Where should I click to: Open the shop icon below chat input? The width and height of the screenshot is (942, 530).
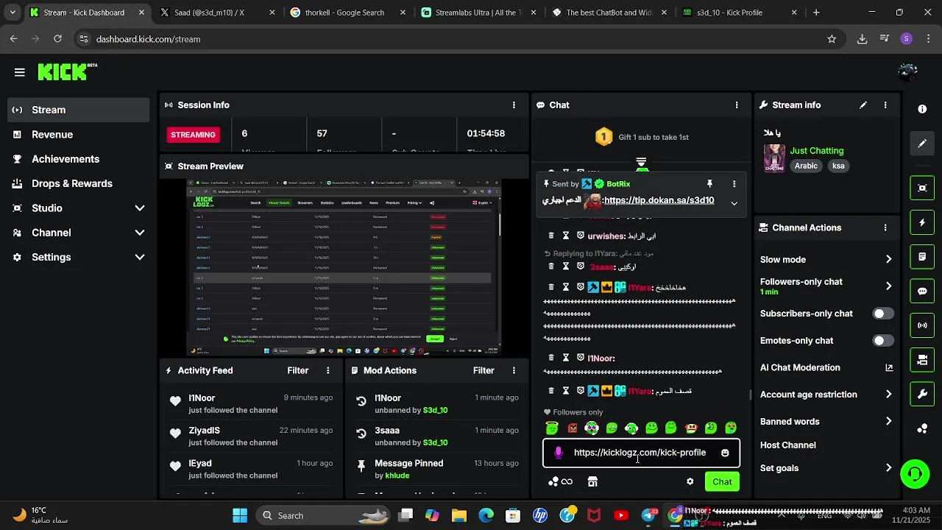click(592, 482)
